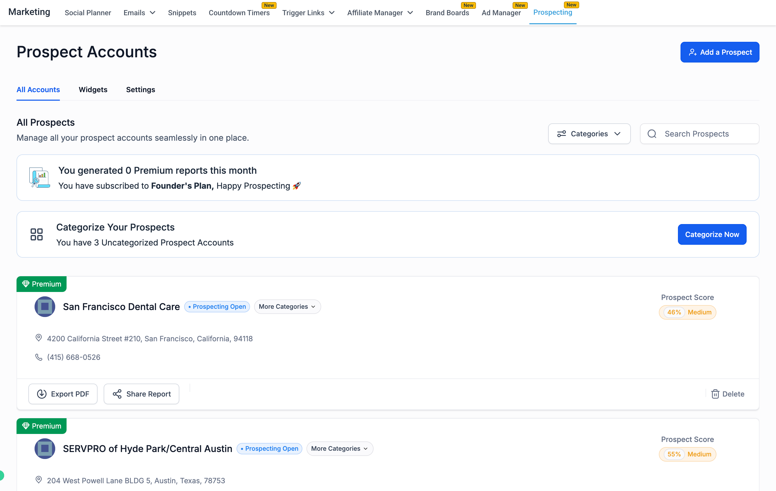Expand More Categories for San Francisco Dental Care

[287, 307]
